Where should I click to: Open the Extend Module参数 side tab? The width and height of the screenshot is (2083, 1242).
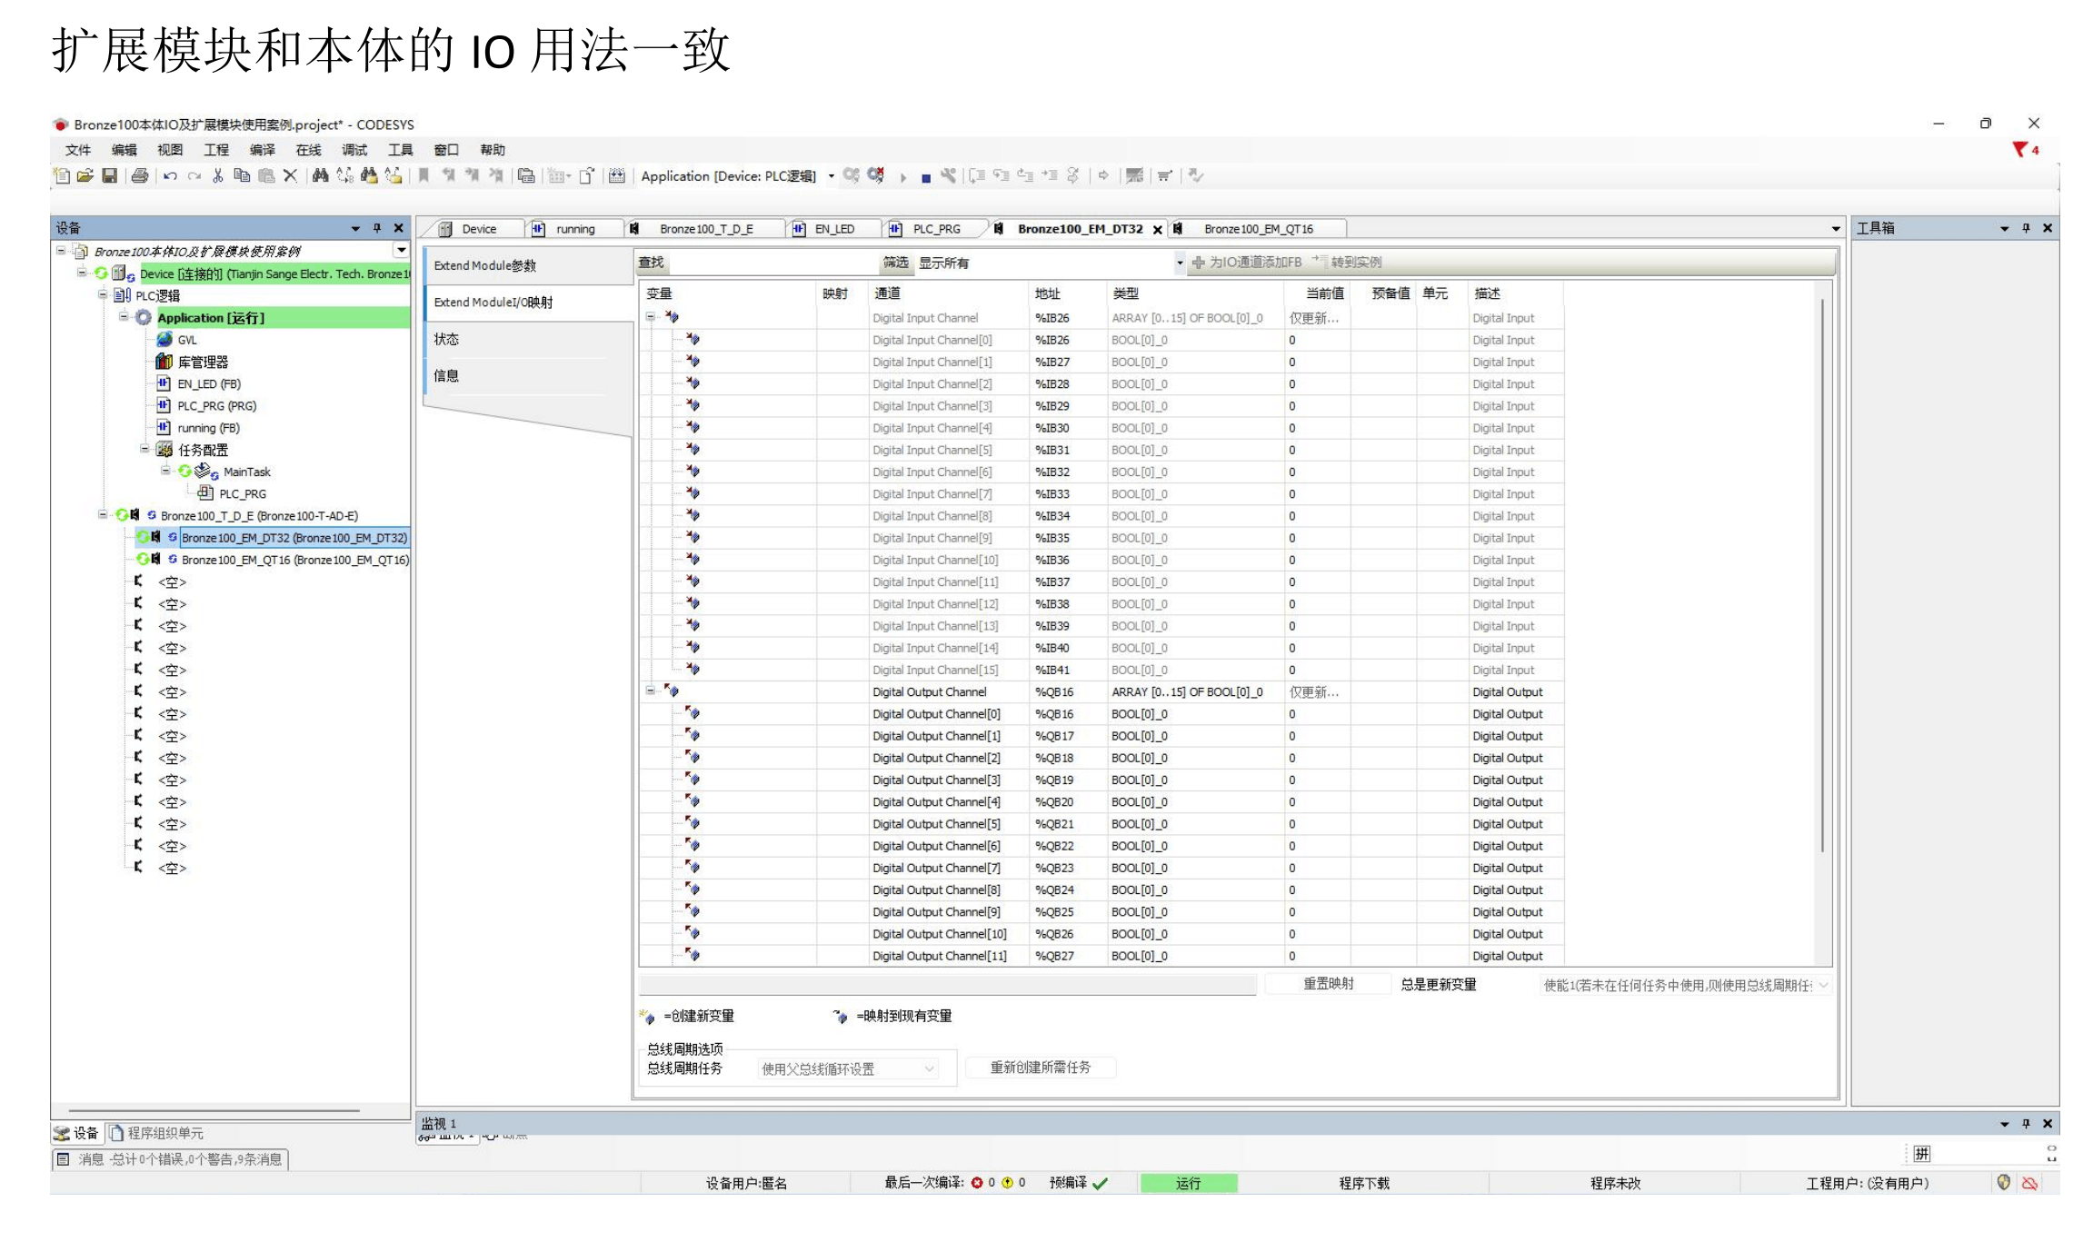(x=528, y=265)
